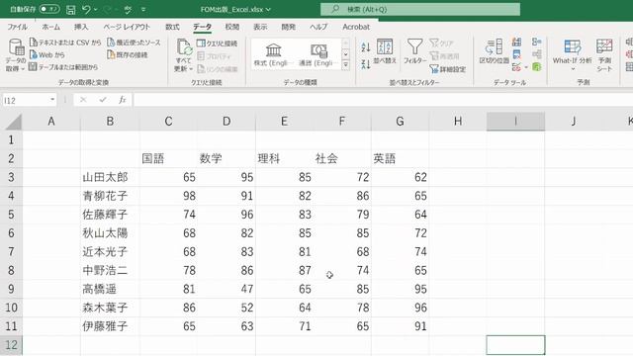Click 区切り位置 text to columns
The height and width of the screenshot is (356, 633).
(x=495, y=51)
